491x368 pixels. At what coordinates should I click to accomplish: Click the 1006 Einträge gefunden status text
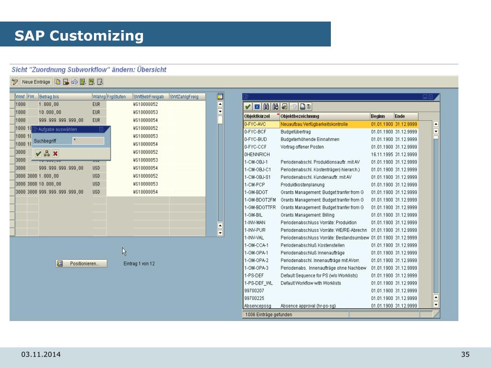[x=269, y=314]
